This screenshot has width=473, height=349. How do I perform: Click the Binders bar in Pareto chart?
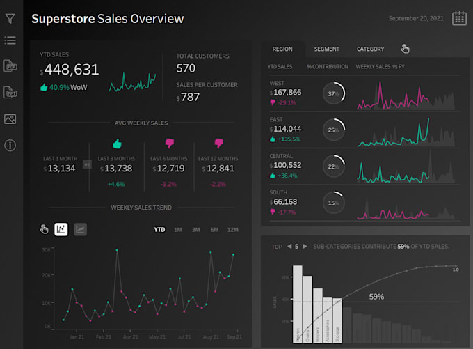[318, 316]
